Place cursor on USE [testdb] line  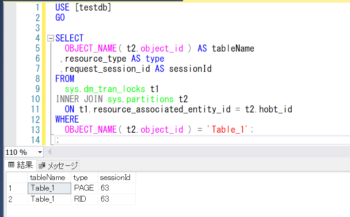(x=83, y=7)
